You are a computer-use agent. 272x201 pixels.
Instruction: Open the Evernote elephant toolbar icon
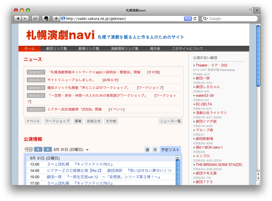pos(46,18)
